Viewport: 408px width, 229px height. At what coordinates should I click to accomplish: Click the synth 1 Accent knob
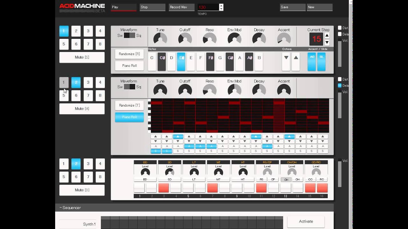[284, 39]
